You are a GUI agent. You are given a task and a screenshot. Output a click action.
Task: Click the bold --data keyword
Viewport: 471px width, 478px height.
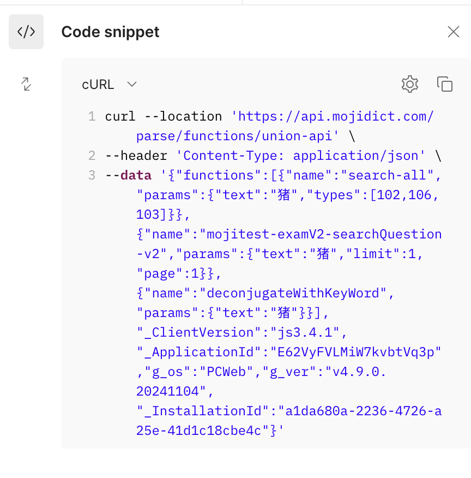point(136,175)
